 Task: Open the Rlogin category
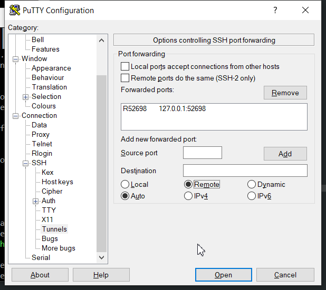tap(42, 154)
